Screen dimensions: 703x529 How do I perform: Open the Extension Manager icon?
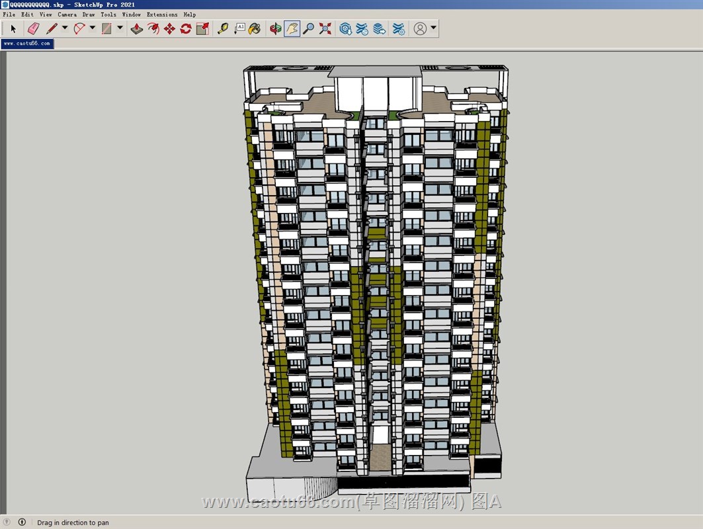(x=399, y=28)
